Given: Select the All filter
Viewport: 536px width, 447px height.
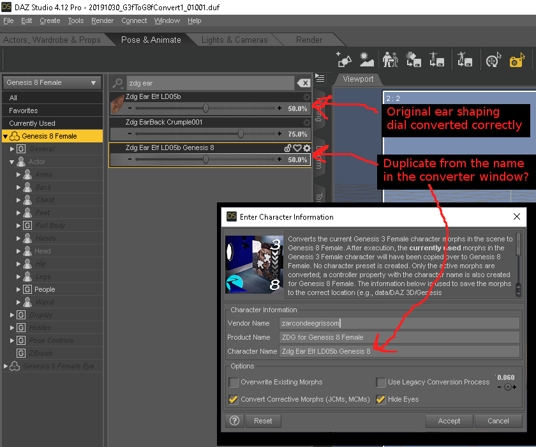Looking at the screenshot, I should 52,98.
